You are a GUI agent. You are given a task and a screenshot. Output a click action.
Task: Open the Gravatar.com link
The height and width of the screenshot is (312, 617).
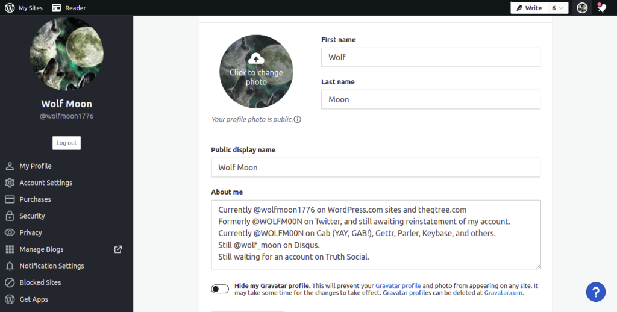(x=503, y=293)
